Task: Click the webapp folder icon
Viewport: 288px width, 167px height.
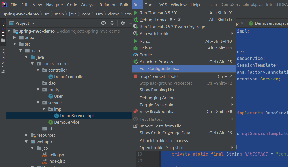Action: click(33, 142)
